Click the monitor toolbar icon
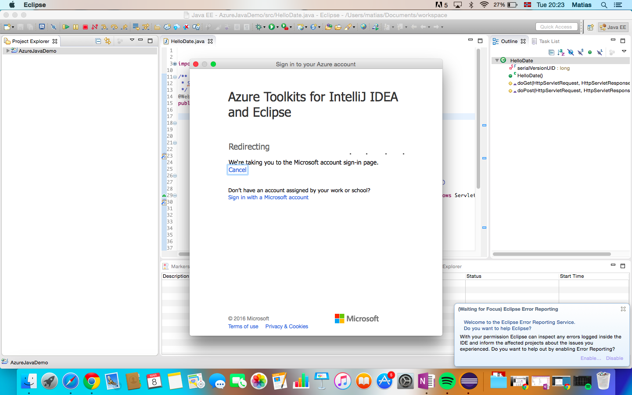The image size is (632, 395). point(42,26)
